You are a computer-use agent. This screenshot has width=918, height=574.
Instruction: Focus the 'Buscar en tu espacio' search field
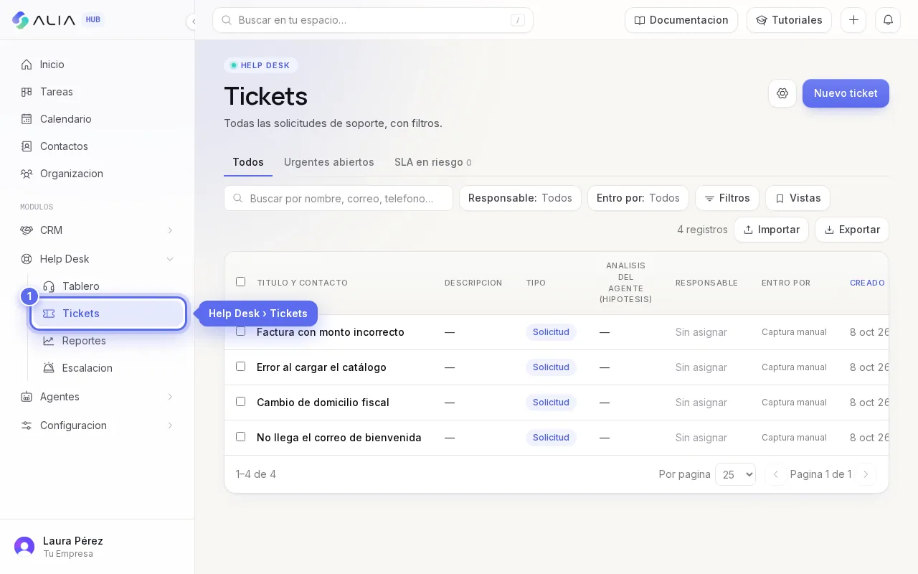tap(373, 20)
